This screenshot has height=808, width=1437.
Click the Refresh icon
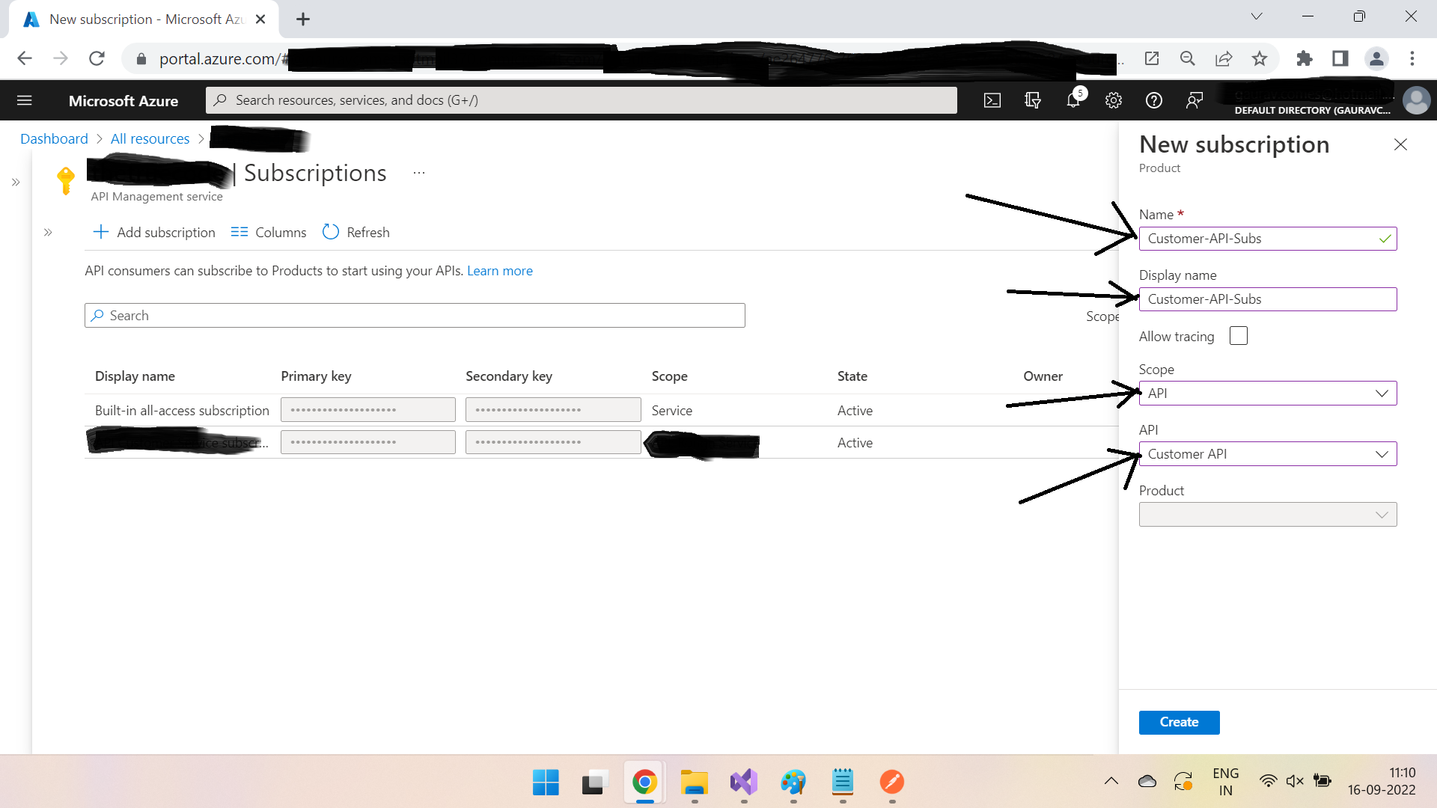click(332, 231)
